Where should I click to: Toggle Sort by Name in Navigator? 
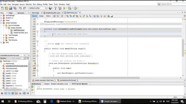[x=24, y=93]
